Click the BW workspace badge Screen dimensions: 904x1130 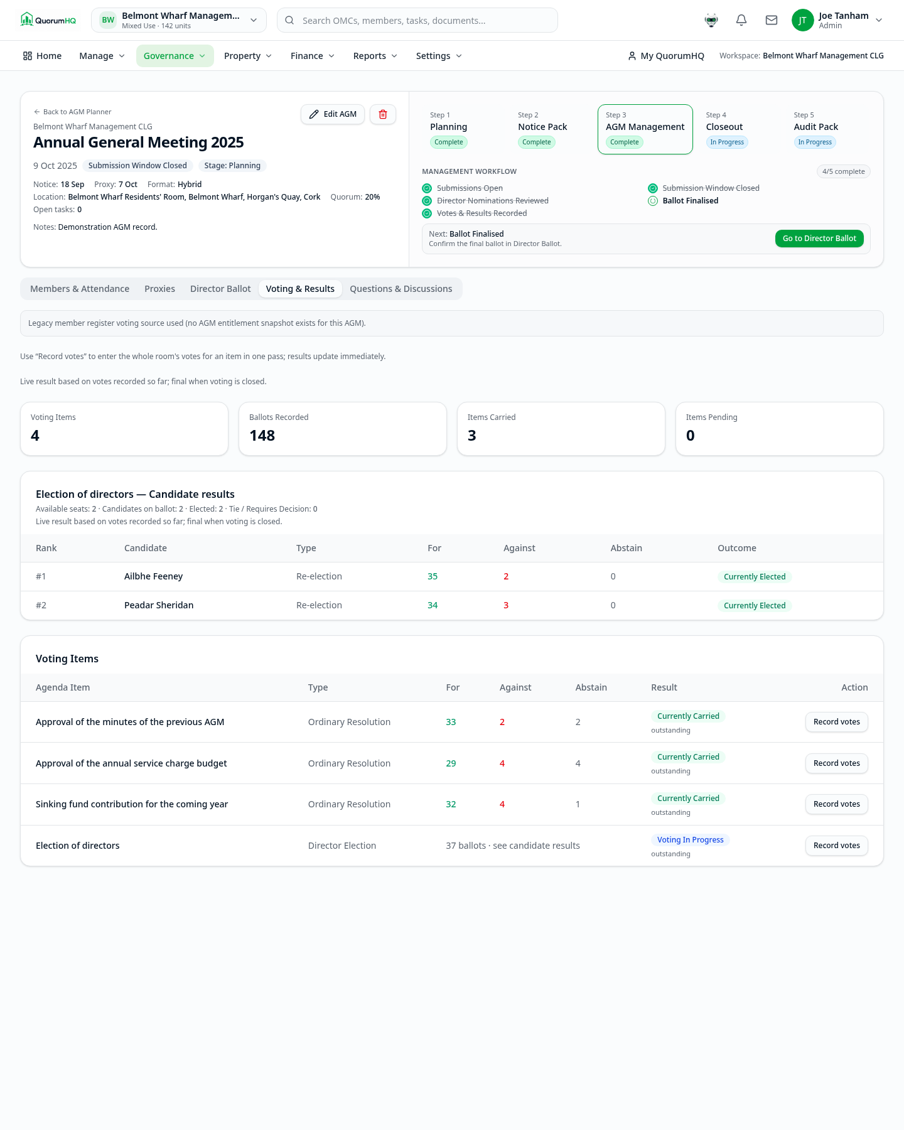coord(108,20)
